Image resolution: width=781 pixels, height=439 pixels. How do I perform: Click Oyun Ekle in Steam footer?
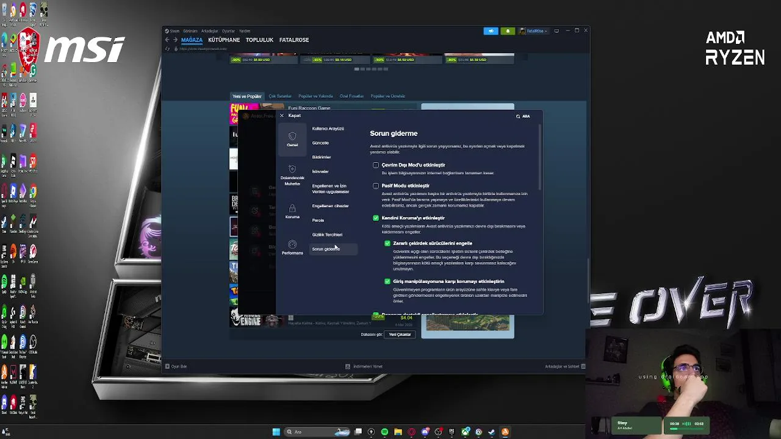coord(176,366)
